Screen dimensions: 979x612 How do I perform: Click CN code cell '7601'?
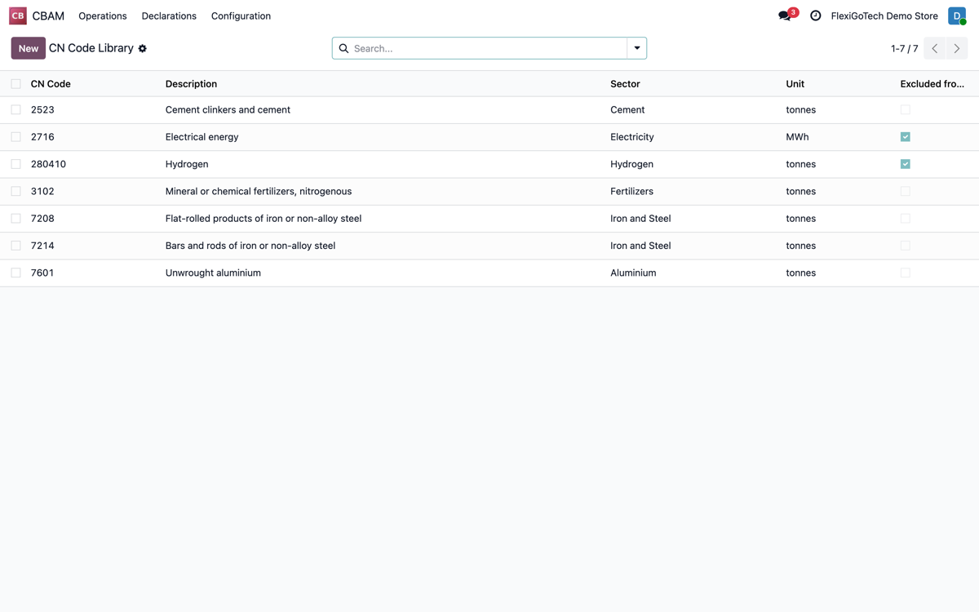42,273
